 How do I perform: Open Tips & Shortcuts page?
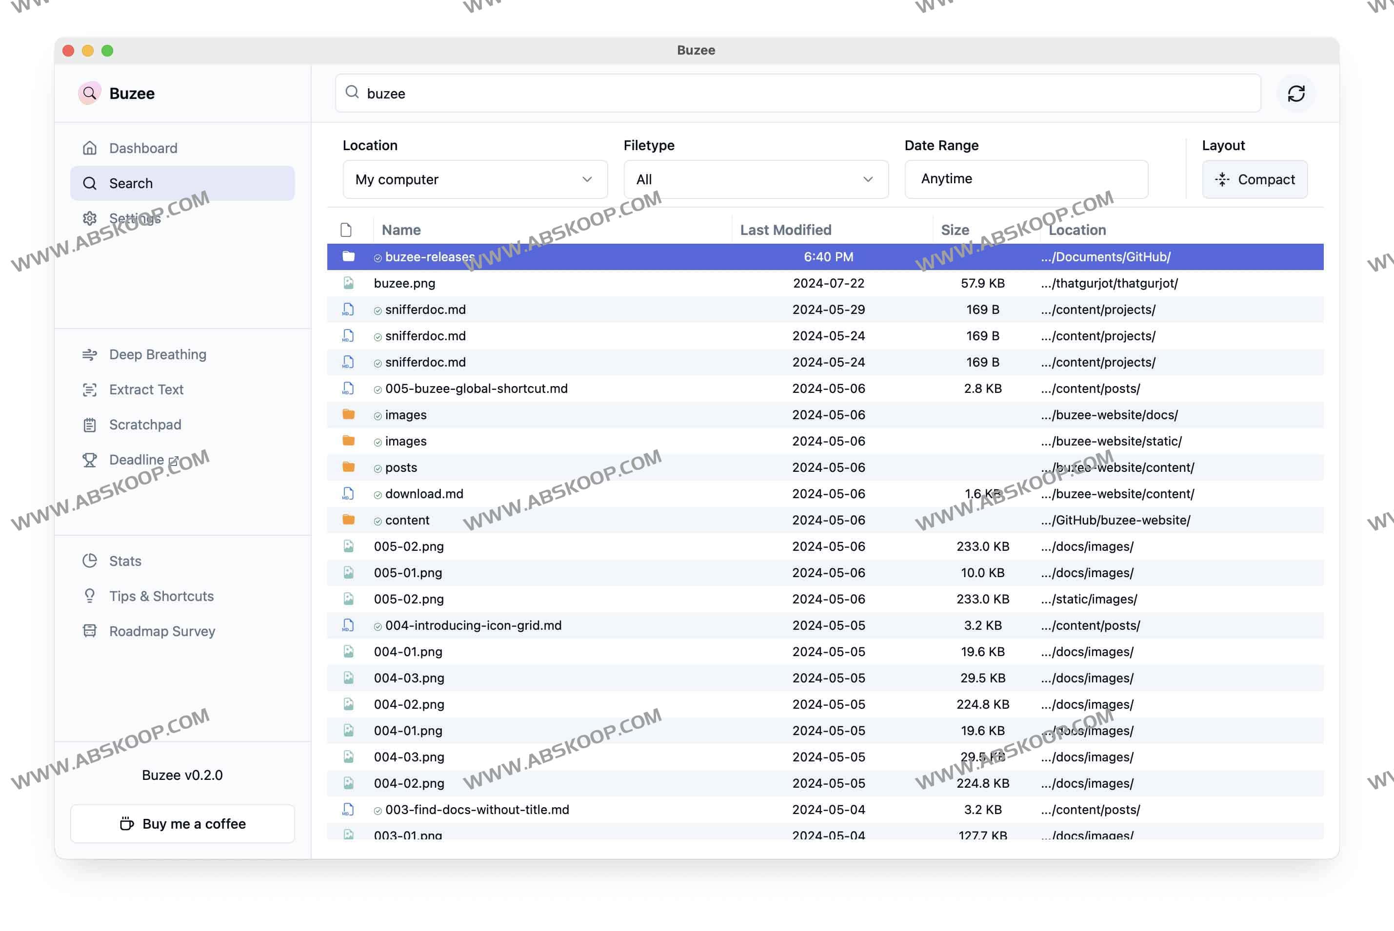(x=161, y=596)
